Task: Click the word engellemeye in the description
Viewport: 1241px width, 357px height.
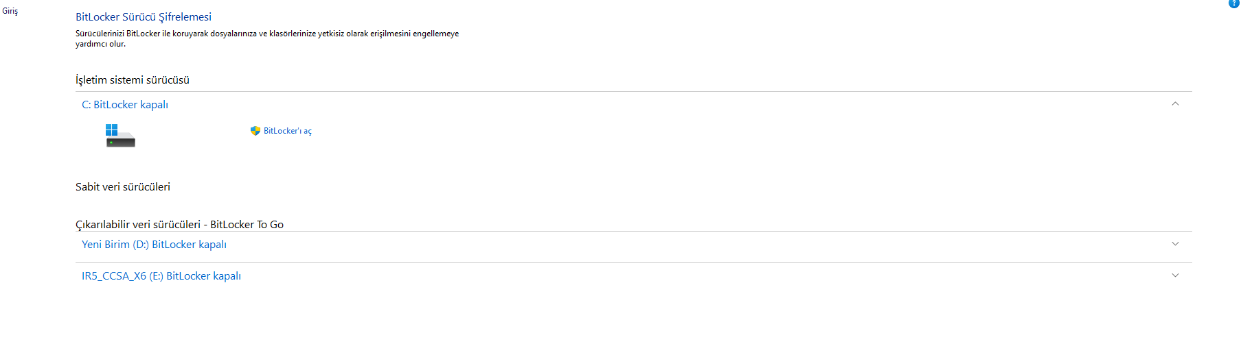Action: 435,34
